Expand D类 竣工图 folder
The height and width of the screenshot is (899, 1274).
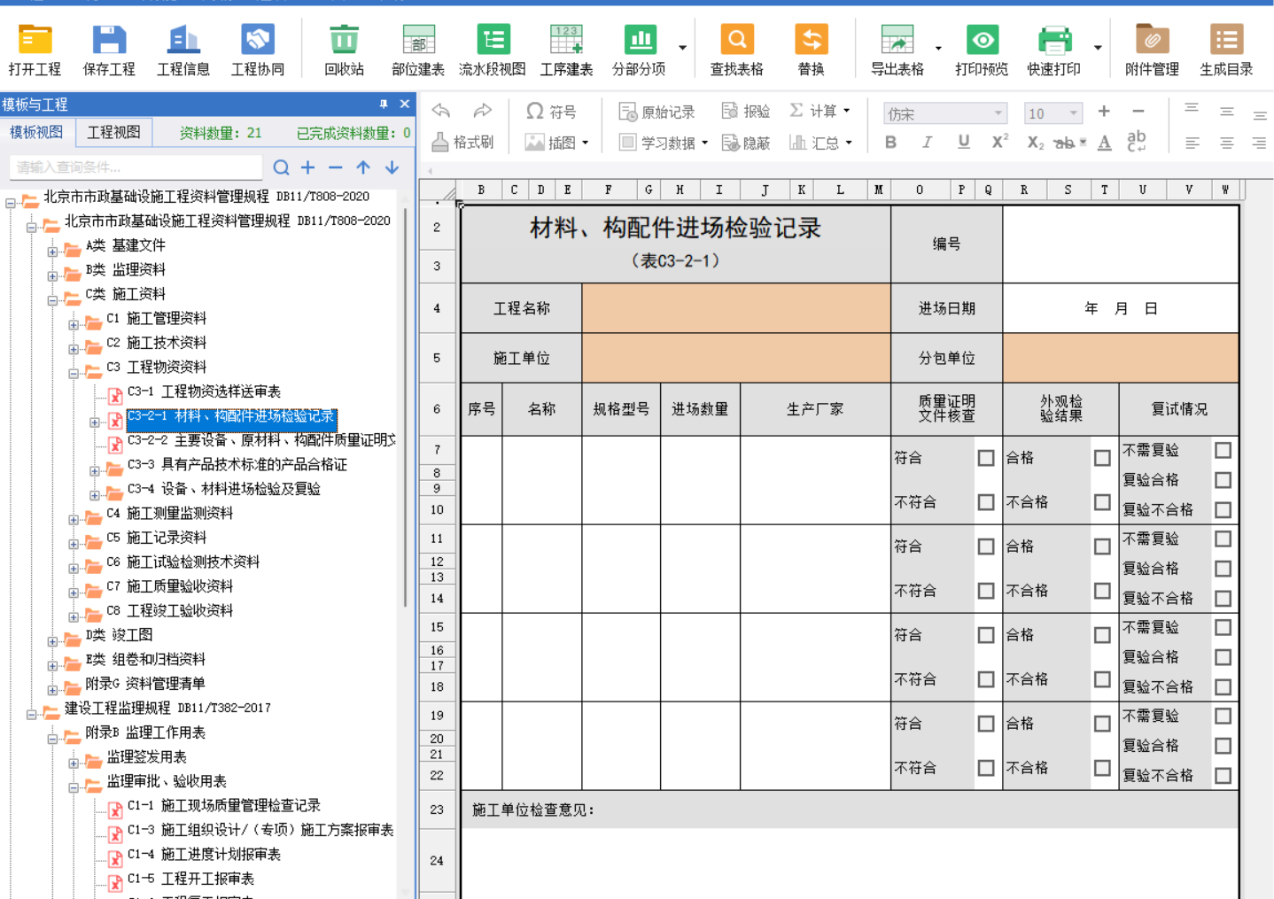(x=52, y=641)
